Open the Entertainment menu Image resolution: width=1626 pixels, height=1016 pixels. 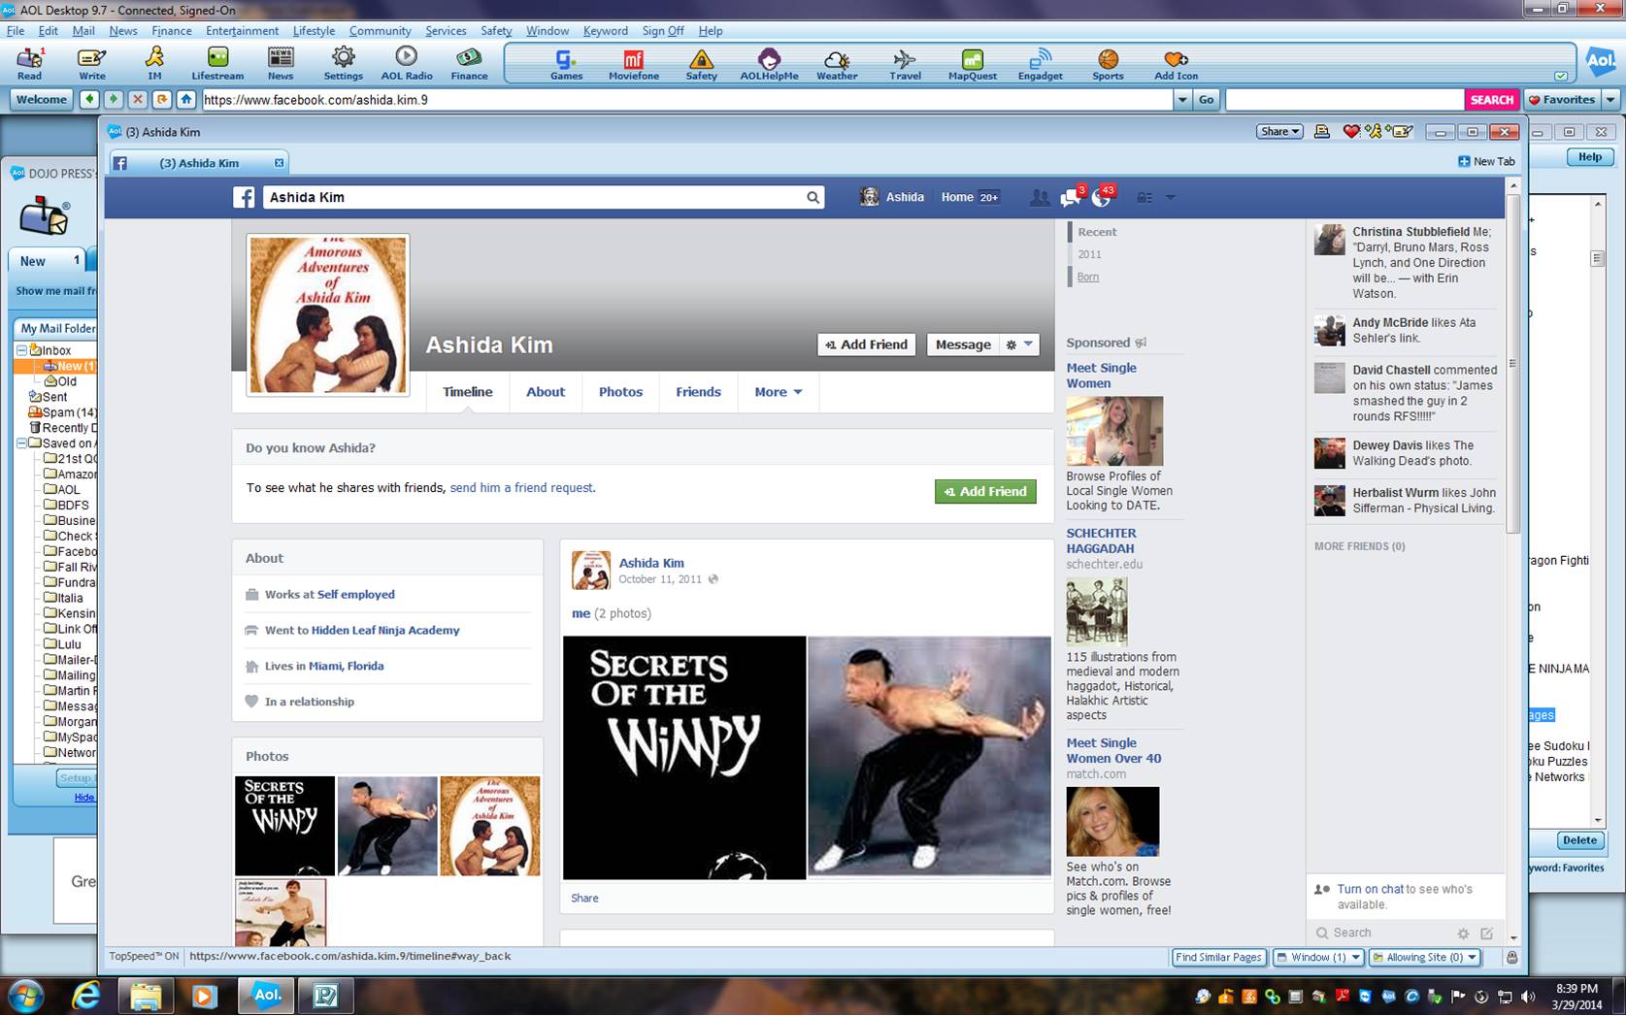tap(242, 31)
